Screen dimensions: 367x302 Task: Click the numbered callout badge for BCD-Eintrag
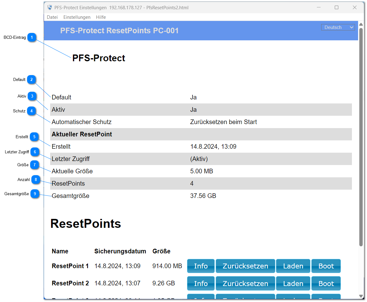click(x=32, y=37)
